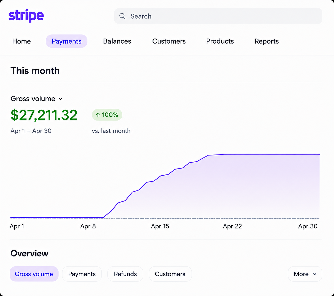
Task: Select the Refunds overview filter chip
Action: pos(125,274)
